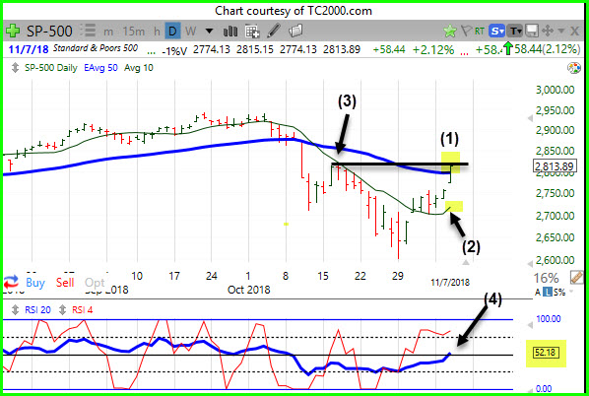Select the pencil drawing tools icon
The height and width of the screenshot is (396, 589).
(274, 31)
